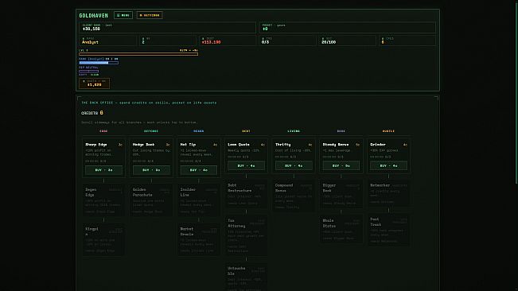
Task: Buy the Grinder skill
Action: click(x=388, y=165)
